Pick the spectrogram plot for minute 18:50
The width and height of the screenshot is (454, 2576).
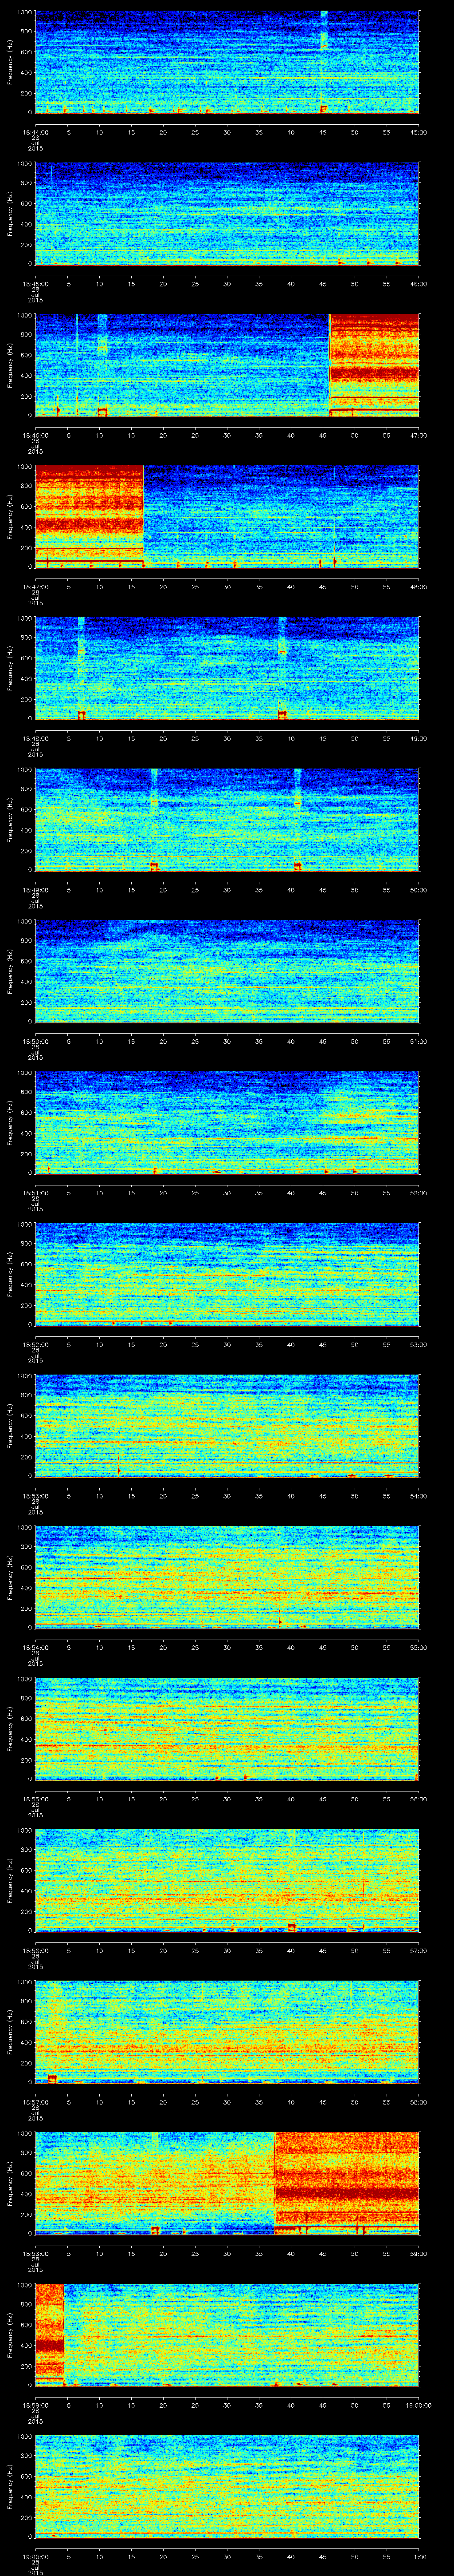(x=227, y=971)
